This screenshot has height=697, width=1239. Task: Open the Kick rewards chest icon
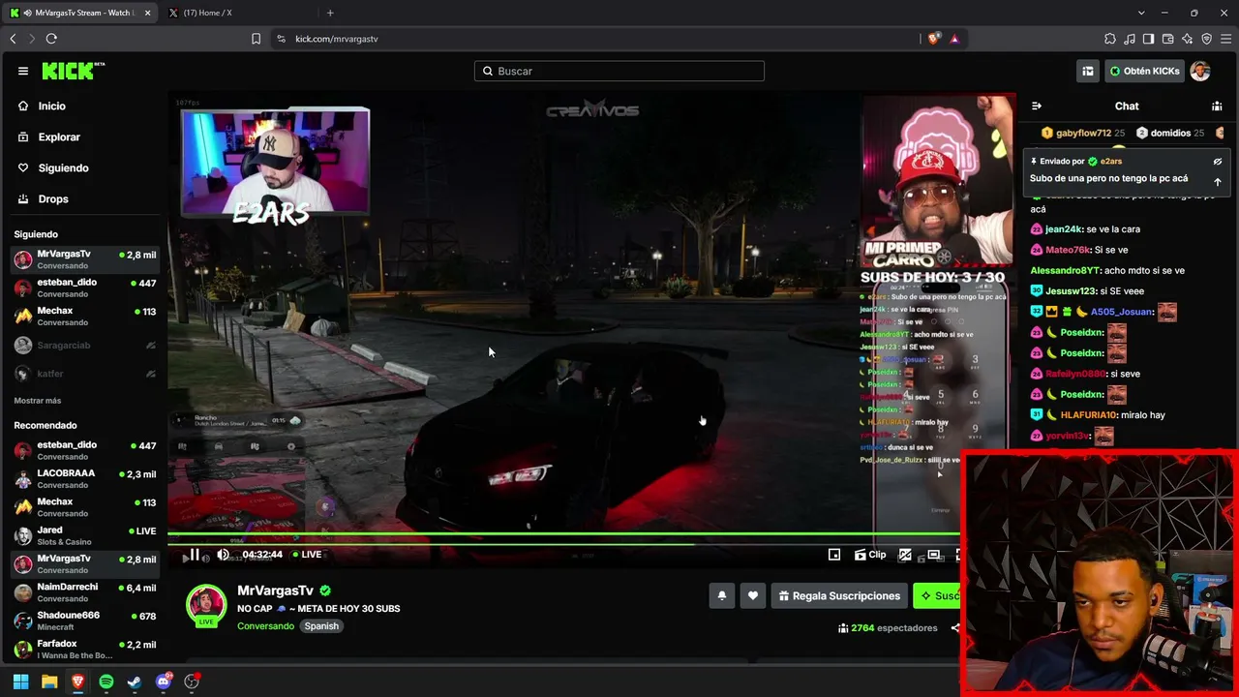(1088, 71)
